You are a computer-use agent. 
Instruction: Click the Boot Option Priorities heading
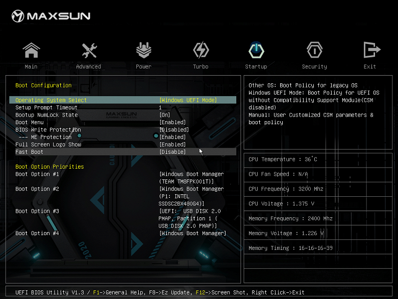[x=49, y=167]
